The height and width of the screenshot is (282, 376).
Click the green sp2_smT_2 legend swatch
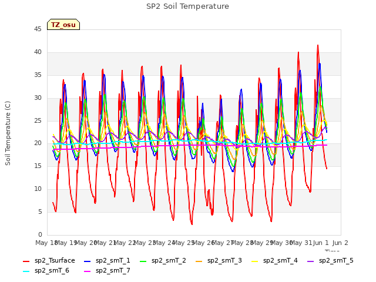(143, 261)
